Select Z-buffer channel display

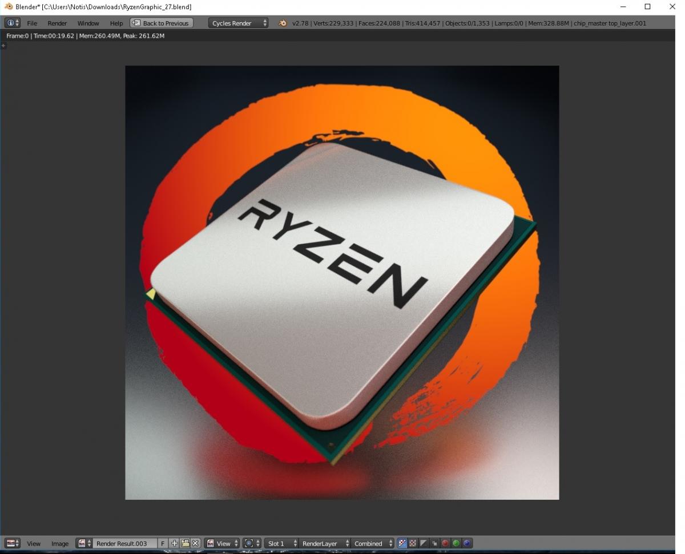pyautogui.click(x=434, y=544)
